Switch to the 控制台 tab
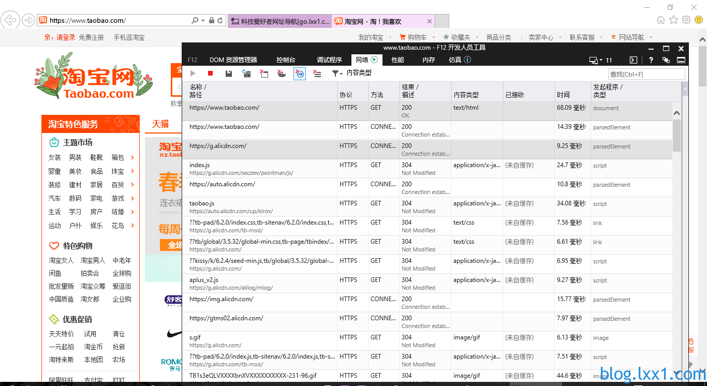This screenshot has width=707, height=386. (x=286, y=60)
